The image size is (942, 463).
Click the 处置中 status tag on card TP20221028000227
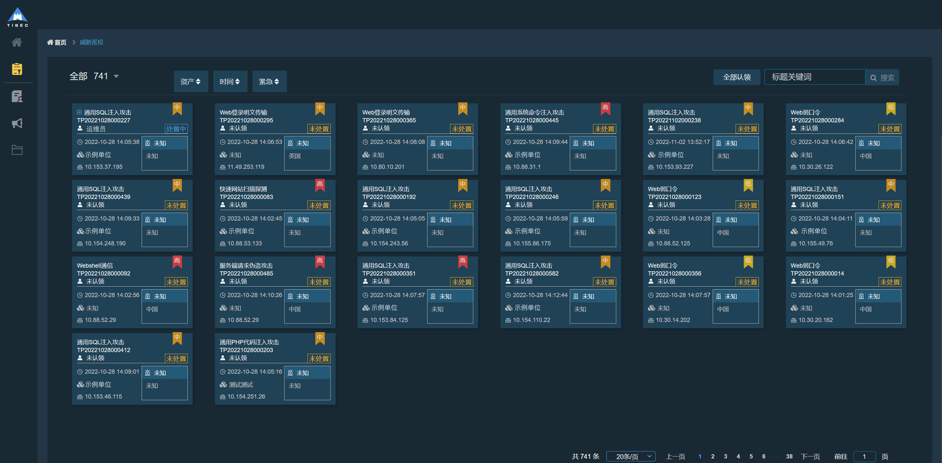[x=176, y=129]
